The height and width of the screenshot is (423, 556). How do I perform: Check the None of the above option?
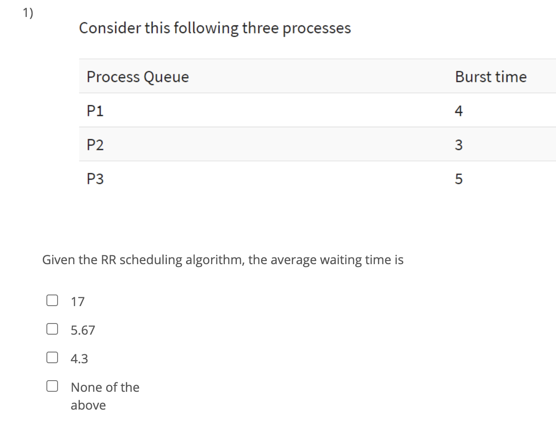pyautogui.click(x=52, y=385)
